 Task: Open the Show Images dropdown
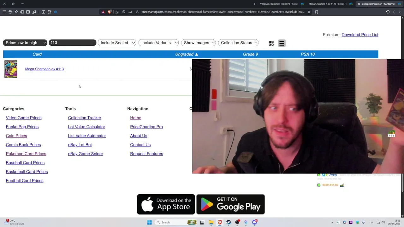(199, 43)
